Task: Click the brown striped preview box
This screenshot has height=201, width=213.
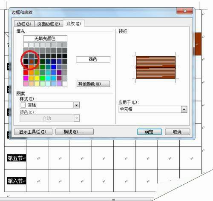Action: (x=155, y=67)
